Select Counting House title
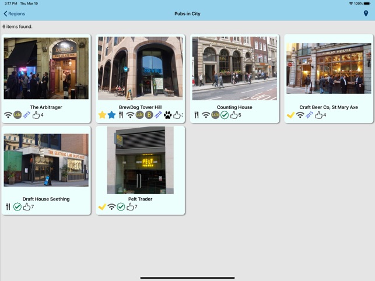 [x=234, y=107]
